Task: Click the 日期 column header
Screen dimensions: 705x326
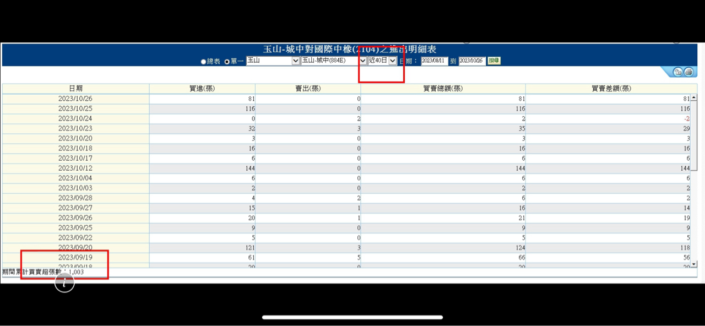Action: (75, 89)
